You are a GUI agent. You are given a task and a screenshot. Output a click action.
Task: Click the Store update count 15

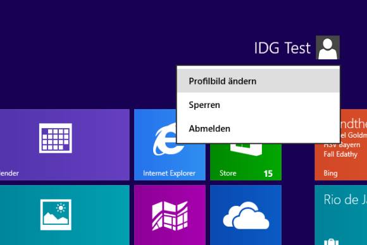point(268,174)
